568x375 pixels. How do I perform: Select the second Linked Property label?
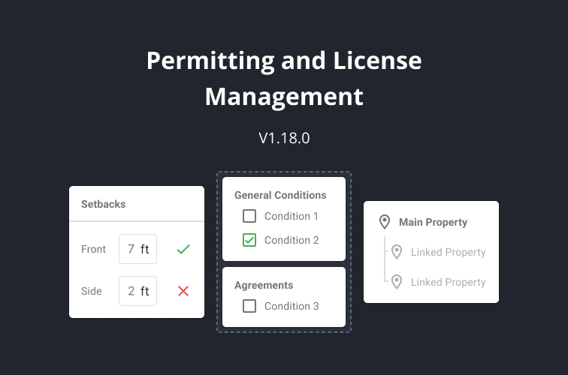(x=448, y=282)
